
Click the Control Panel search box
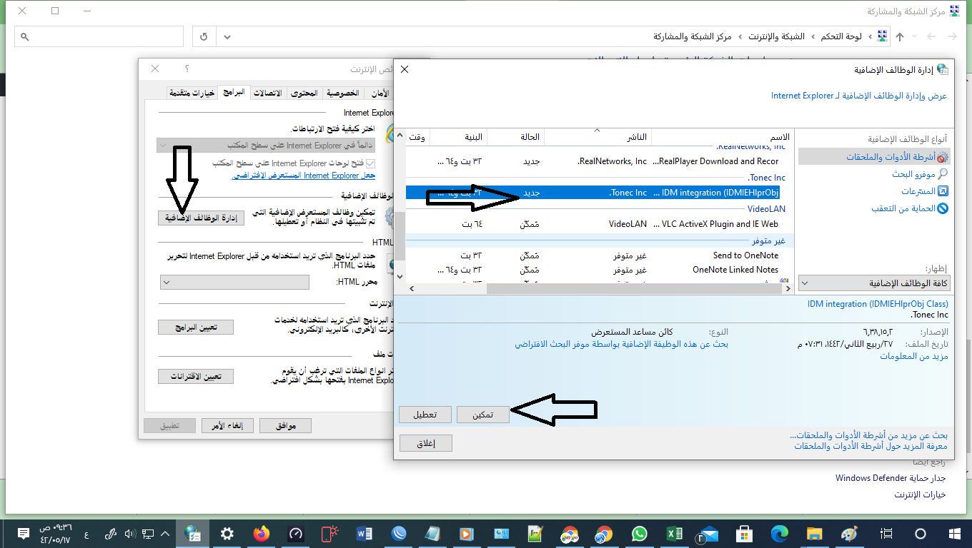[x=98, y=36]
